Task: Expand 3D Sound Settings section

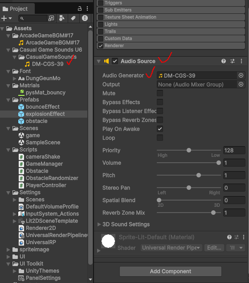Action: (x=99, y=224)
